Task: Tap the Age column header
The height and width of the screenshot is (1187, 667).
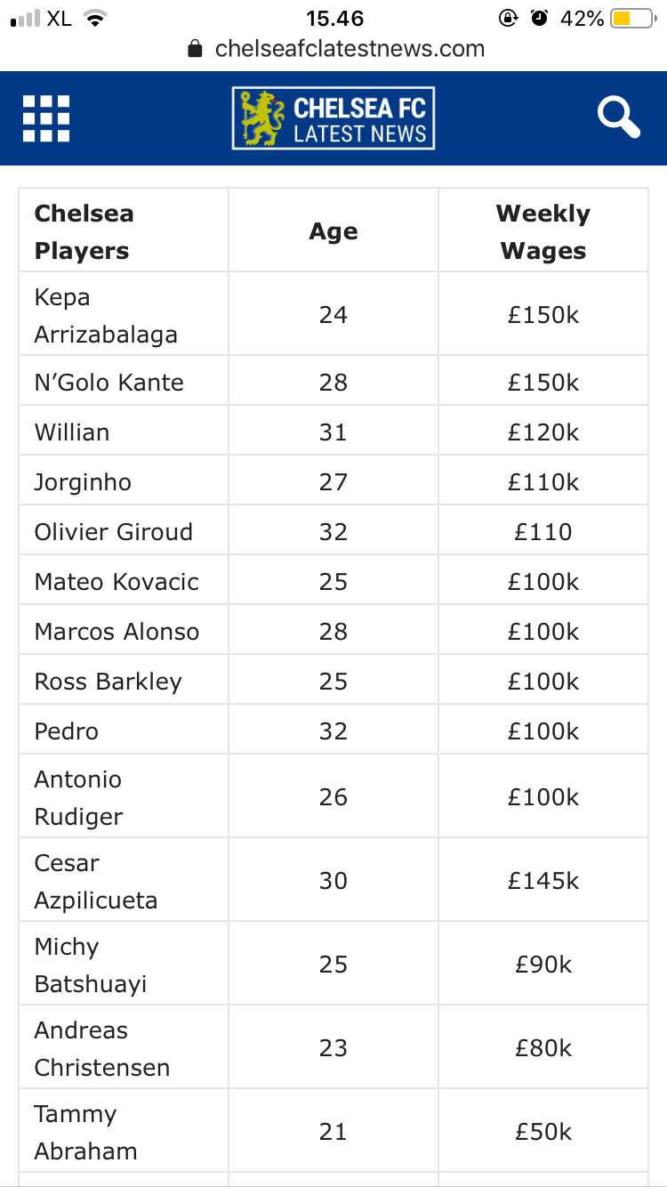Action: click(333, 231)
